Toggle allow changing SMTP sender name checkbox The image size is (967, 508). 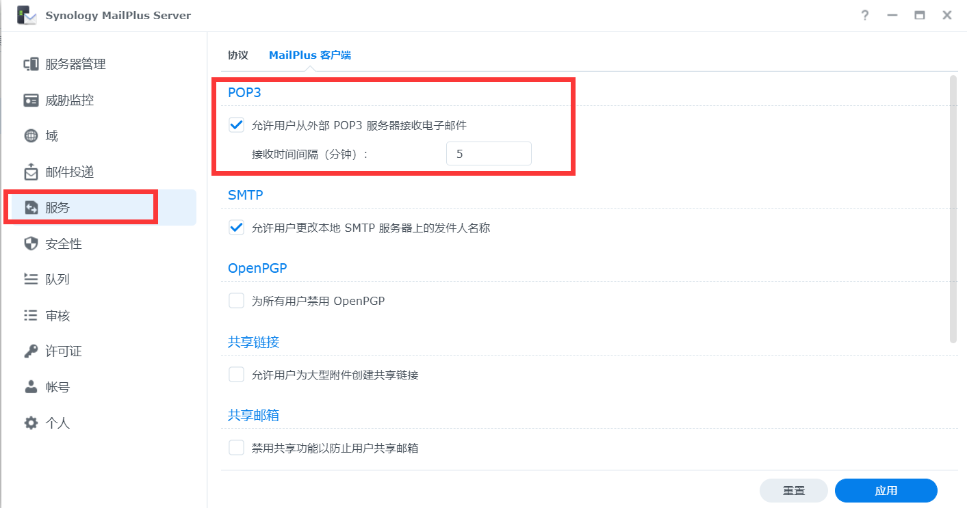click(236, 228)
